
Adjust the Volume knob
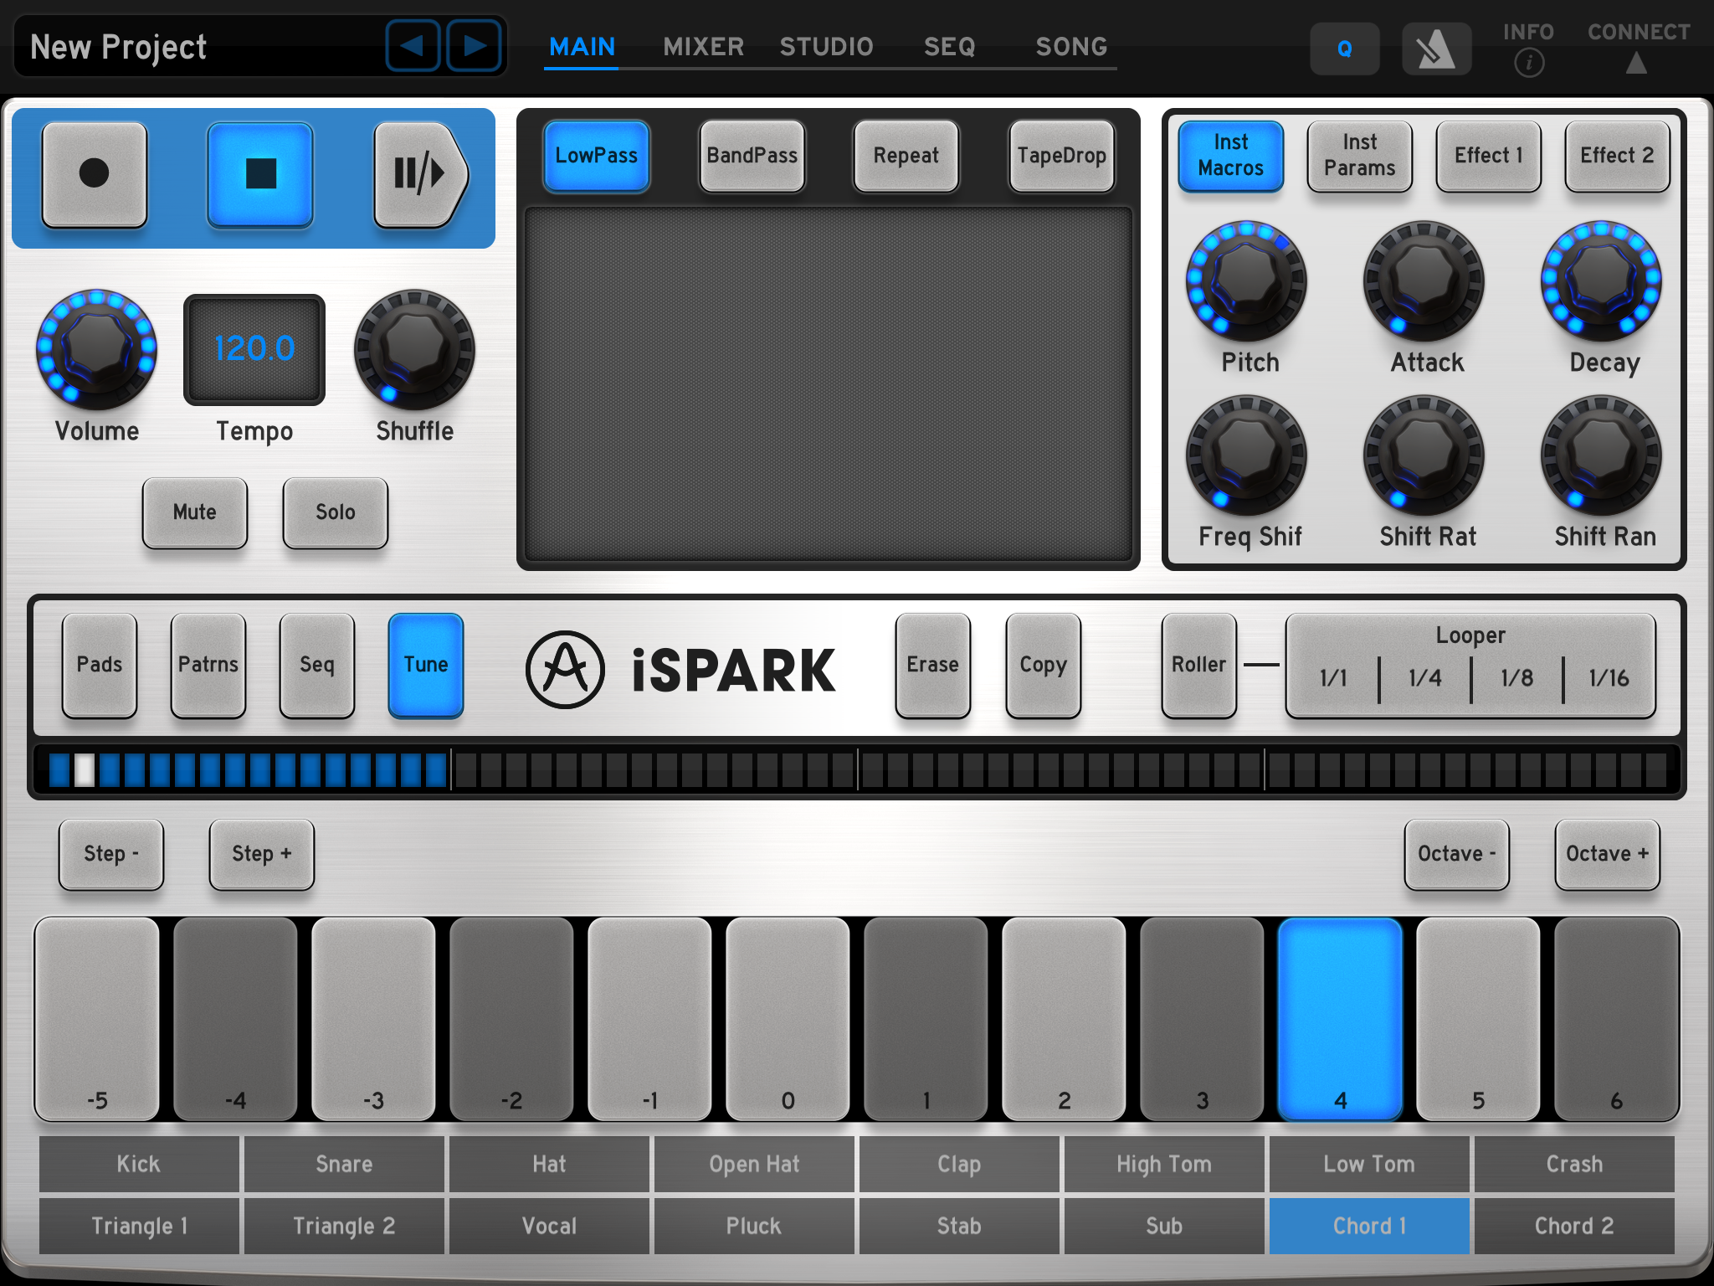click(x=96, y=349)
